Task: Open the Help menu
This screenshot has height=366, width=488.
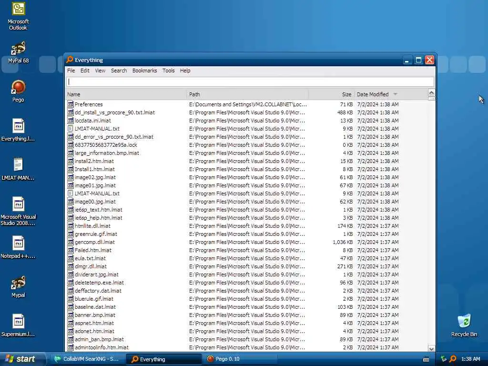Action: click(x=185, y=71)
